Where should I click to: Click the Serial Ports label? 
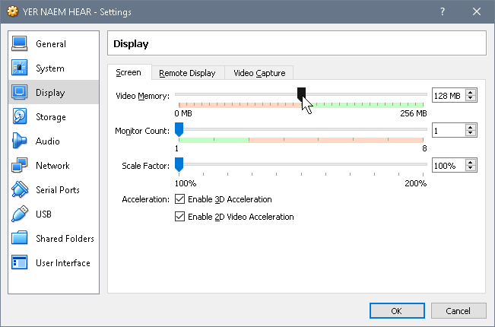click(x=58, y=189)
